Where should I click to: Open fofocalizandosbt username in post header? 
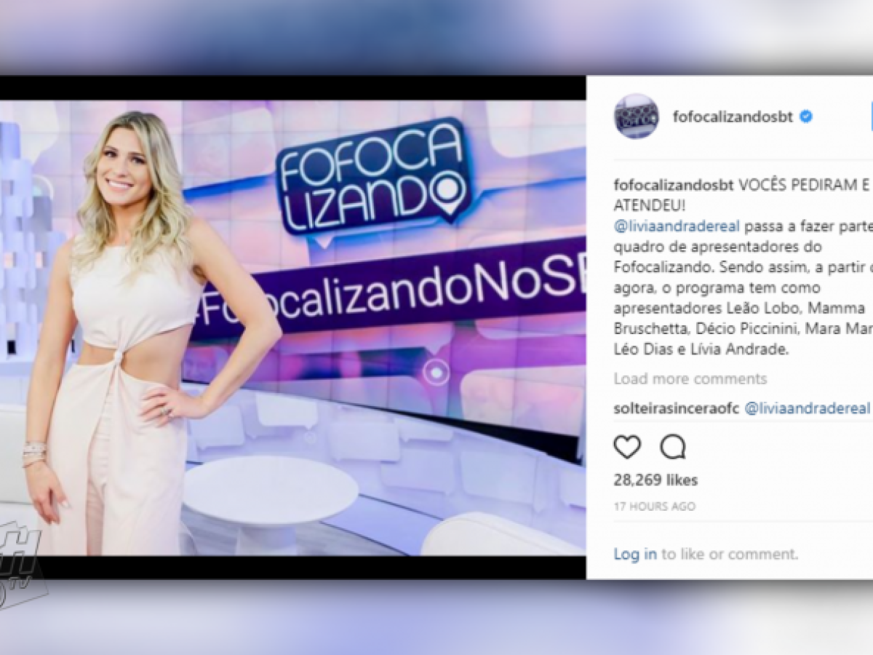coord(733,116)
